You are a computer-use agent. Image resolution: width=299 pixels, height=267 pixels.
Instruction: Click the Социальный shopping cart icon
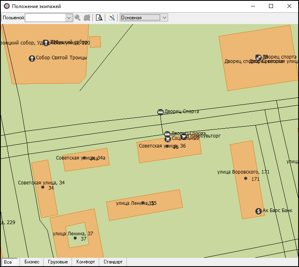tap(168, 139)
